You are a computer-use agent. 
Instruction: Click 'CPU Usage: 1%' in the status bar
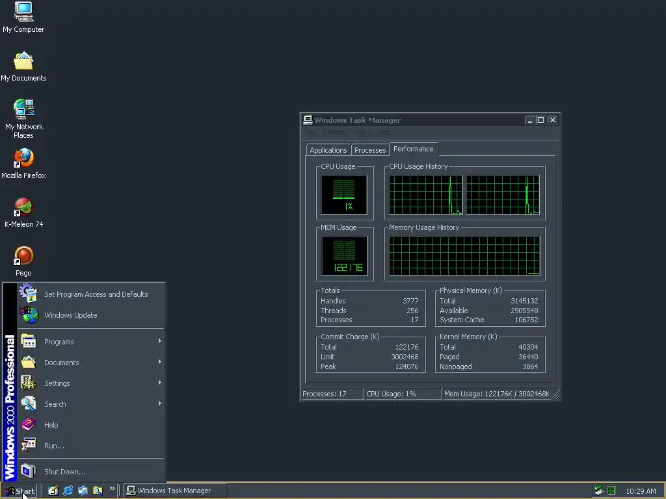(x=403, y=394)
